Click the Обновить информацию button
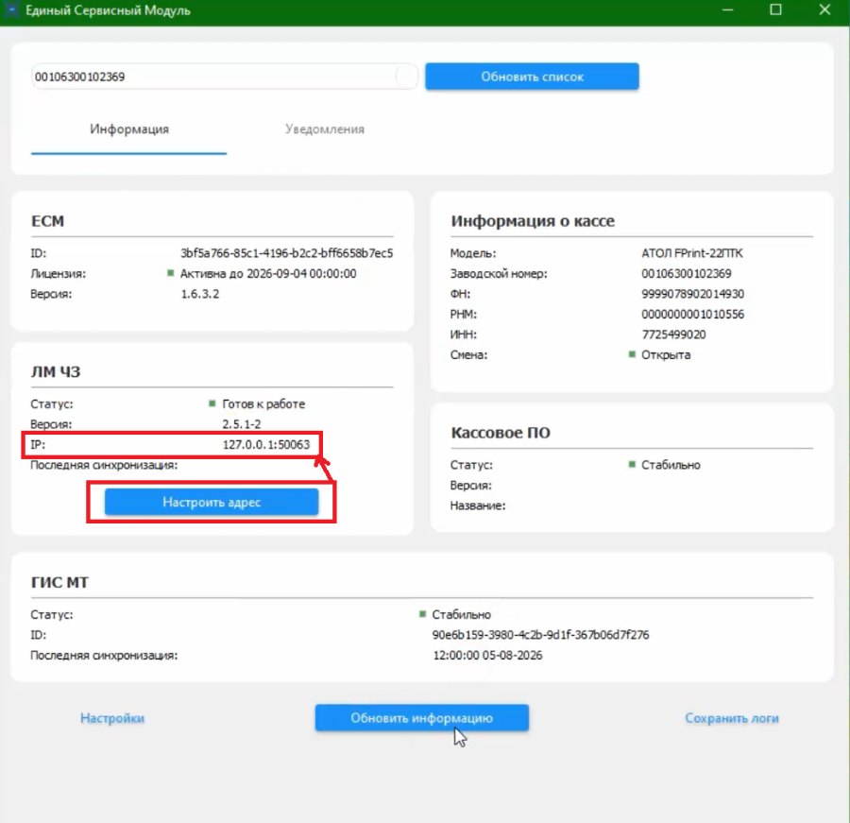Image resolution: width=850 pixels, height=823 pixels. coord(422,718)
